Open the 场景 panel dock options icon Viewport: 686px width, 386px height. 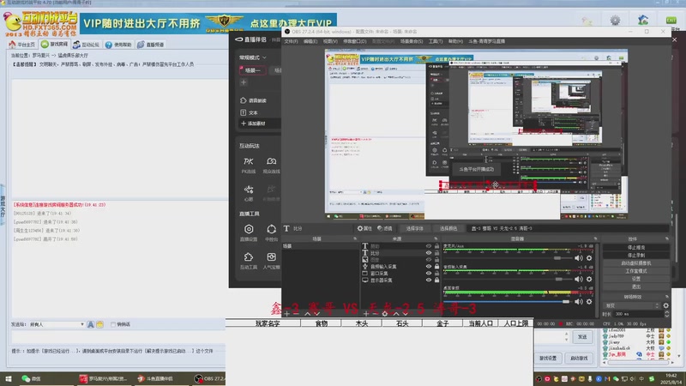coord(355,239)
